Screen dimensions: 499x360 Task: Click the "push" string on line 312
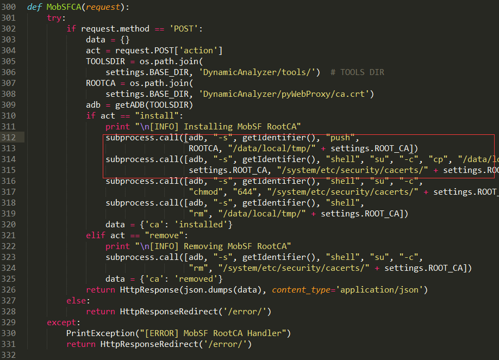[340, 138]
